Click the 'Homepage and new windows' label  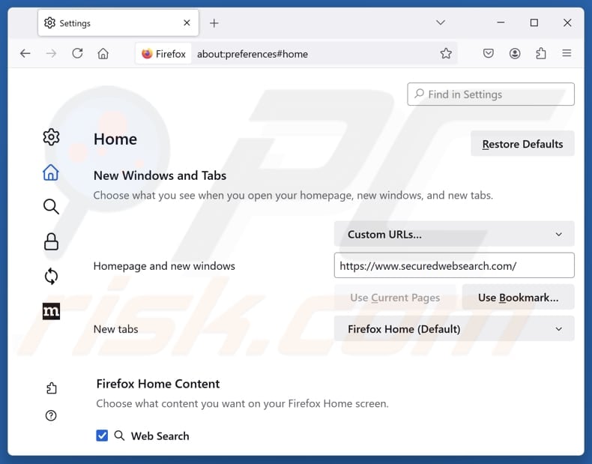pyautogui.click(x=164, y=266)
